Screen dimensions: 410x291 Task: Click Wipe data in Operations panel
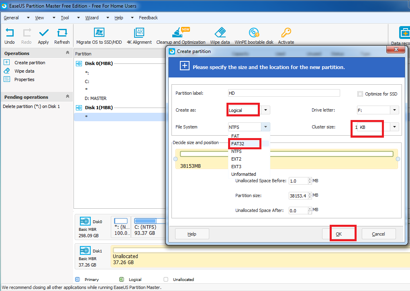coord(24,71)
